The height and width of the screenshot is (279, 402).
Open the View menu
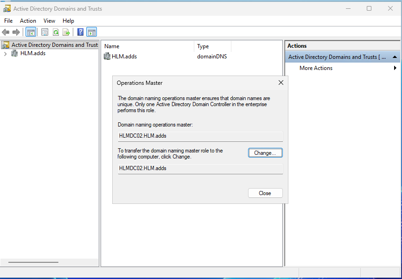(49, 21)
